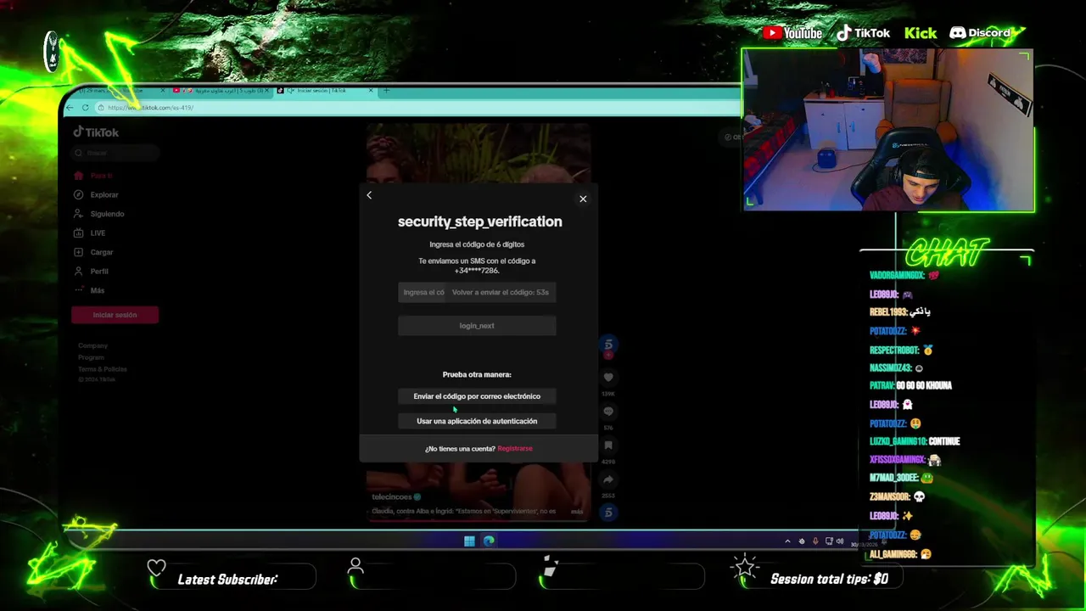Expand Más options in sidebar
The height and width of the screenshot is (611, 1086).
[x=89, y=290]
